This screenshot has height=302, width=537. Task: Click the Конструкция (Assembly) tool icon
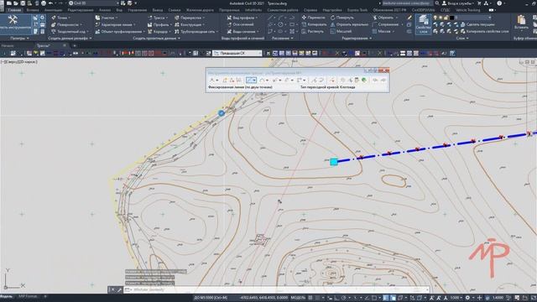tap(177, 24)
